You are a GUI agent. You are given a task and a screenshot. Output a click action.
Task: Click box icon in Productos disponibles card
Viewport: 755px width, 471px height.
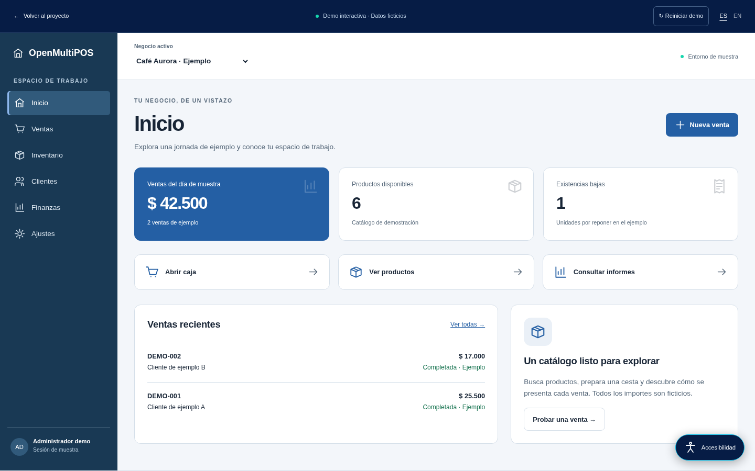pos(515,186)
